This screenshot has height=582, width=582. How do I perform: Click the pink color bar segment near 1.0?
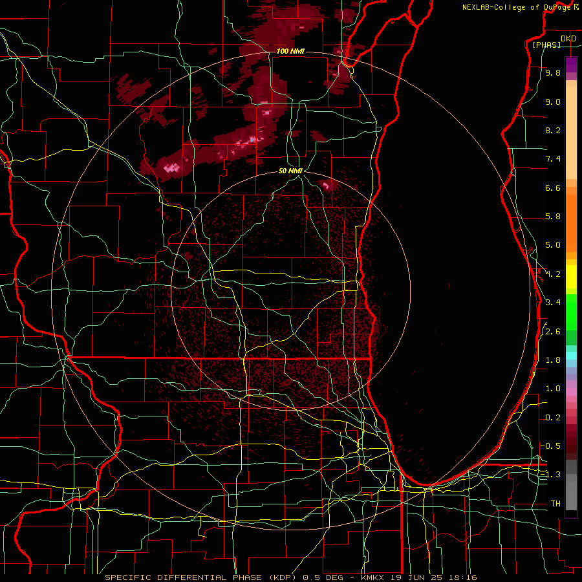[x=571, y=392]
